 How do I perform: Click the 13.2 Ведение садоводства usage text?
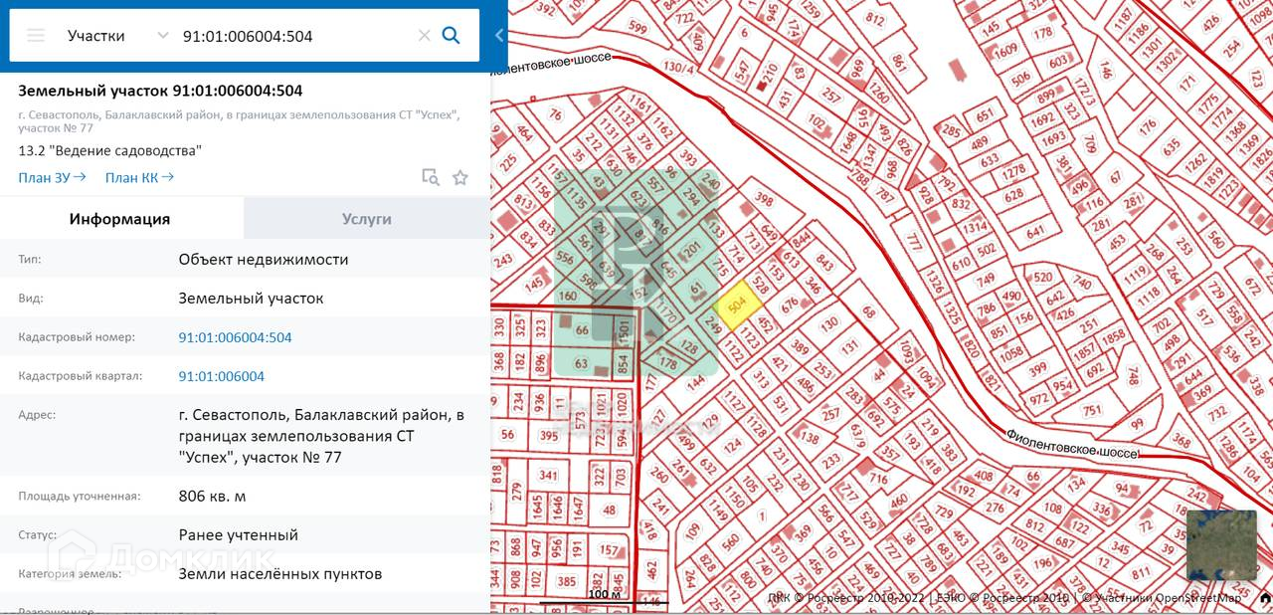[x=109, y=150]
